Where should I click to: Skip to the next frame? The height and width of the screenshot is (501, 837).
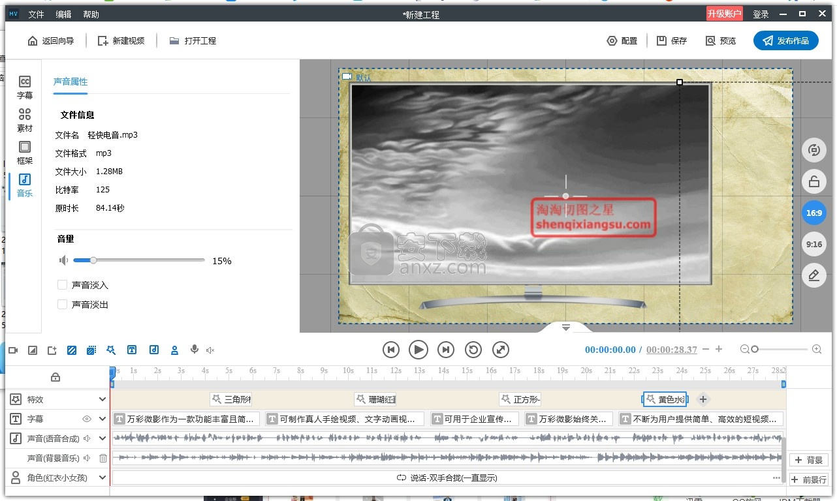[446, 350]
